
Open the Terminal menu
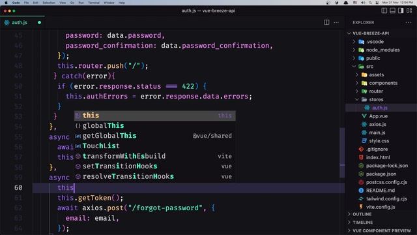pyautogui.click(x=94, y=3)
